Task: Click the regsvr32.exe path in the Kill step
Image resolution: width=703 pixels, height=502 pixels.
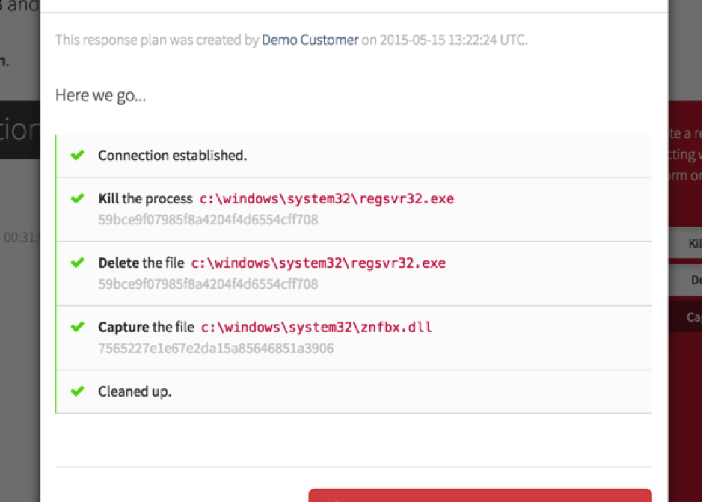Action: [x=326, y=200]
